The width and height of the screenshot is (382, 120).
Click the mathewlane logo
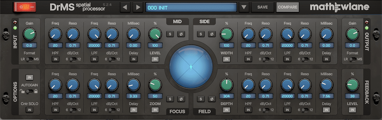click(340, 7)
